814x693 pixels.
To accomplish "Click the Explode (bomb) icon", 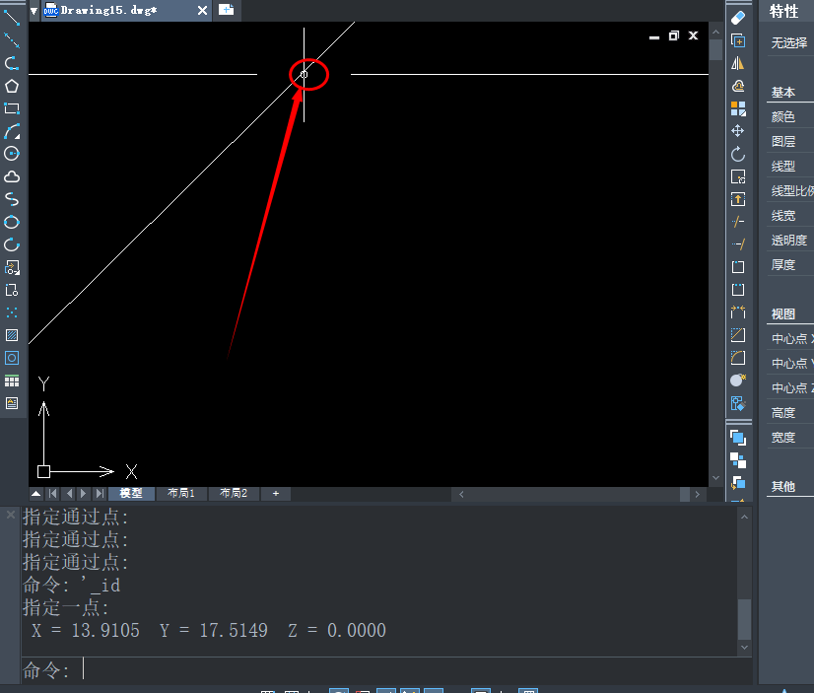I will [x=738, y=380].
